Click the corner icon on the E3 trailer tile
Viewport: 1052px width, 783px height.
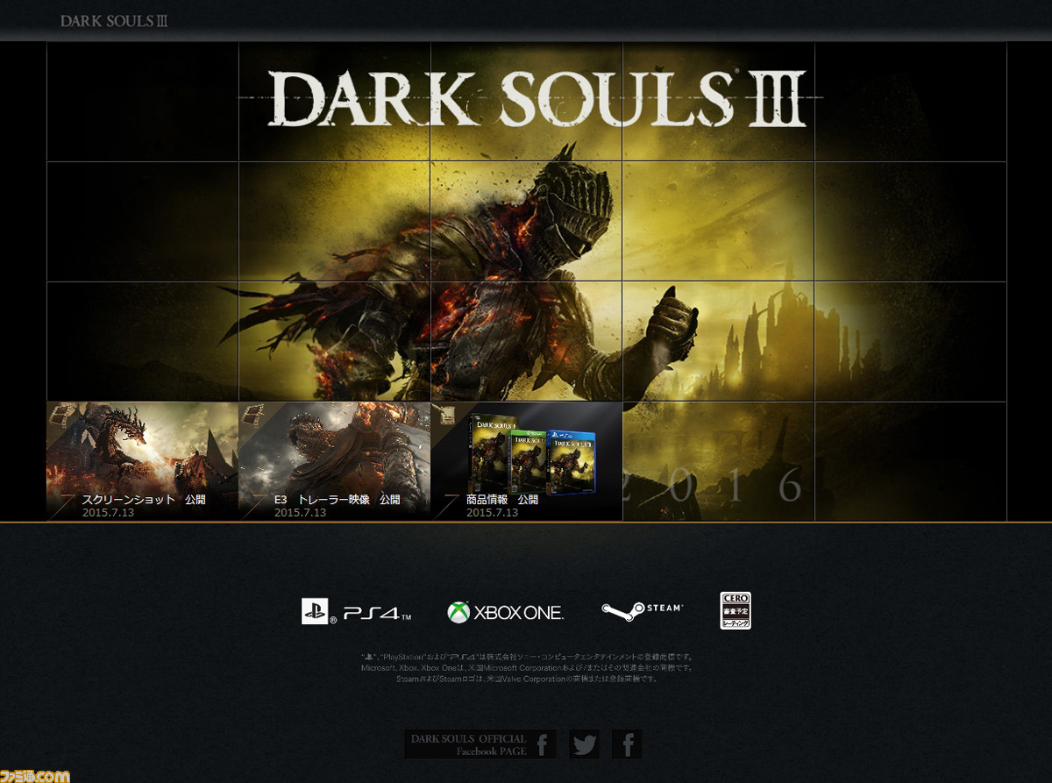[251, 414]
